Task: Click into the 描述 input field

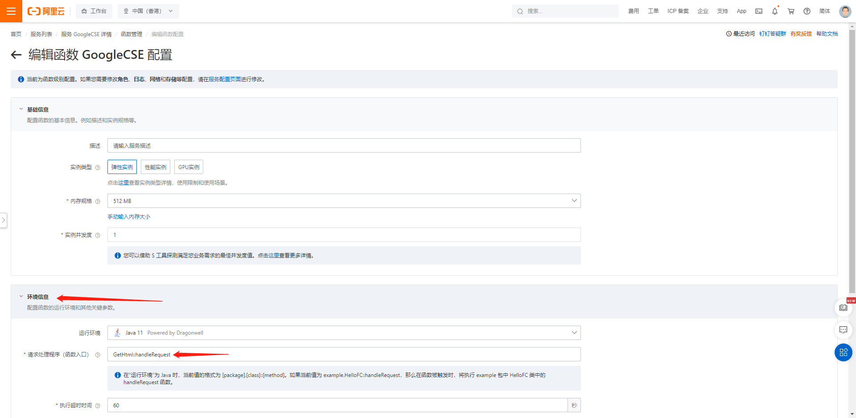Action: [344, 145]
